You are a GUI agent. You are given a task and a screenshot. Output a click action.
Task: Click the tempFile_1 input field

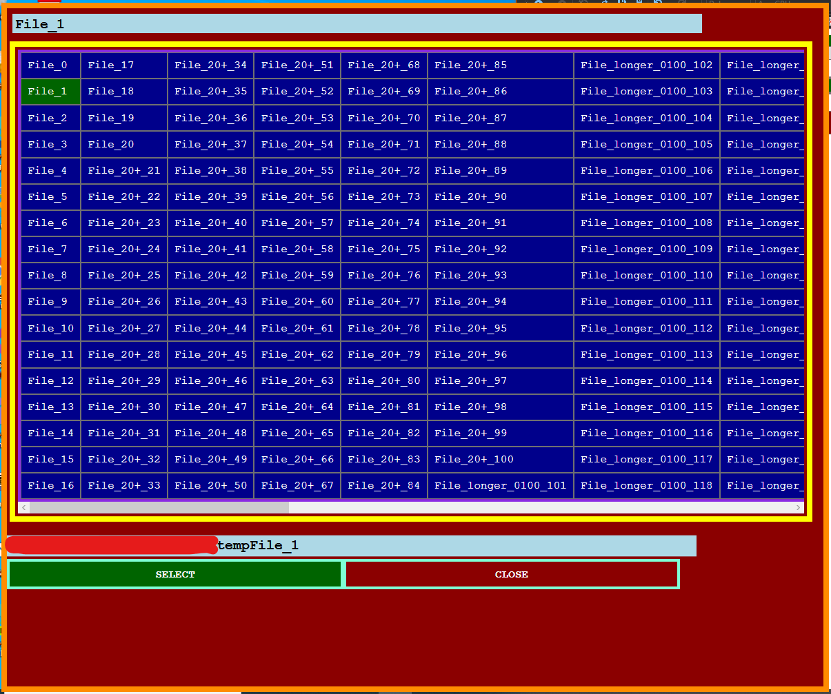tap(414, 545)
